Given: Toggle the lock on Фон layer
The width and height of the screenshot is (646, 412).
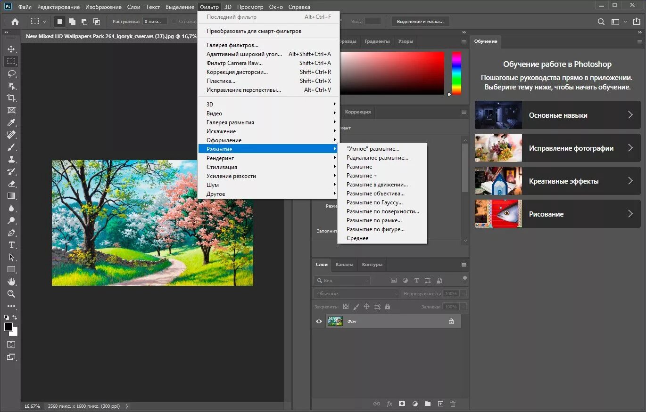Looking at the screenshot, I should point(451,321).
